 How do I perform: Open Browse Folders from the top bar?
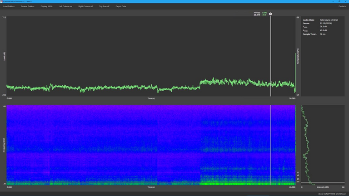coord(27,6)
